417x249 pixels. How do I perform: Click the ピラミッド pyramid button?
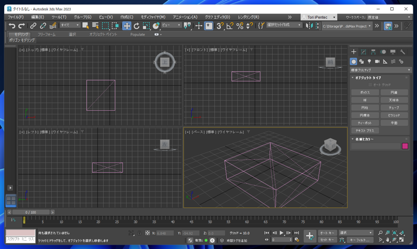394,115
